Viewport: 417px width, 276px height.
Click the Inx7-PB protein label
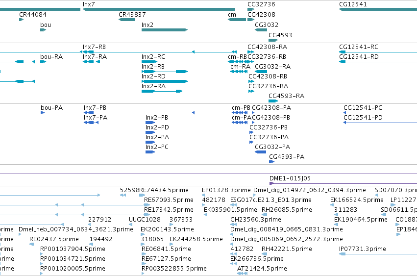(x=95, y=108)
